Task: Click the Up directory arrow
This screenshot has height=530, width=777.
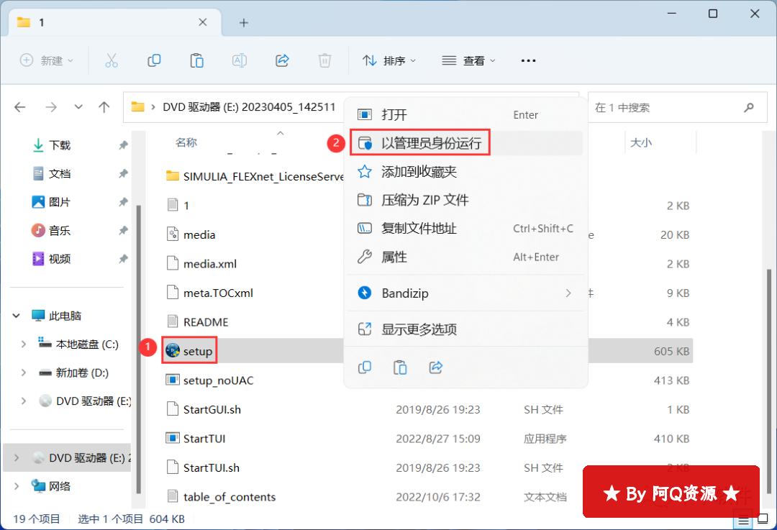Action: coord(104,107)
